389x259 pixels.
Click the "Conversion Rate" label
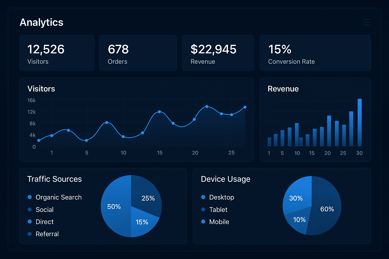tap(291, 62)
